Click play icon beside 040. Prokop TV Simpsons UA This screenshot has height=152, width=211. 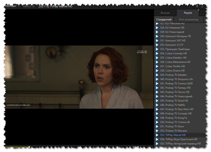pyautogui.click(x=157, y=79)
